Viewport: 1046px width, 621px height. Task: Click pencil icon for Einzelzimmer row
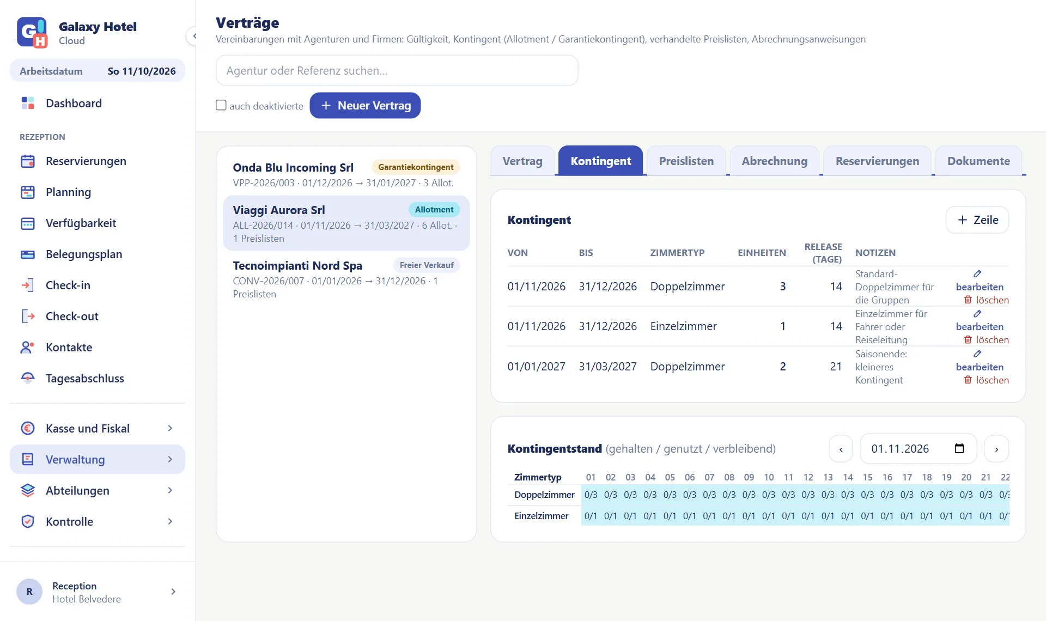[977, 314]
